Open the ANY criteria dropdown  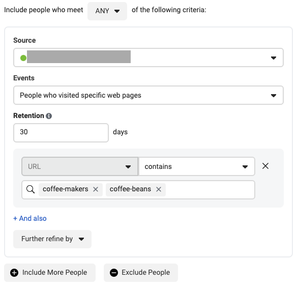tap(107, 11)
